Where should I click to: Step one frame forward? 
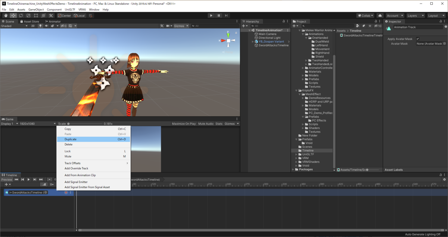[227, 16]
